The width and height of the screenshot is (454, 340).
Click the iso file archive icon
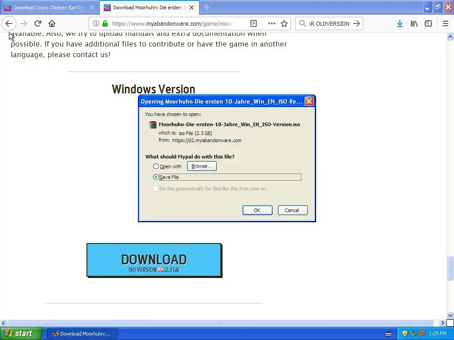pyautogui.click(x=153, y=124)
